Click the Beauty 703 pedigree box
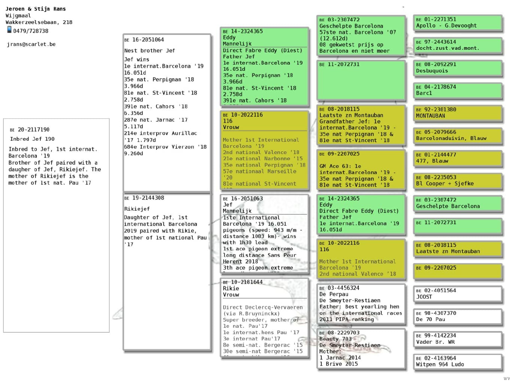This screenshot has height=382, width=510. [x=361, y=348]
